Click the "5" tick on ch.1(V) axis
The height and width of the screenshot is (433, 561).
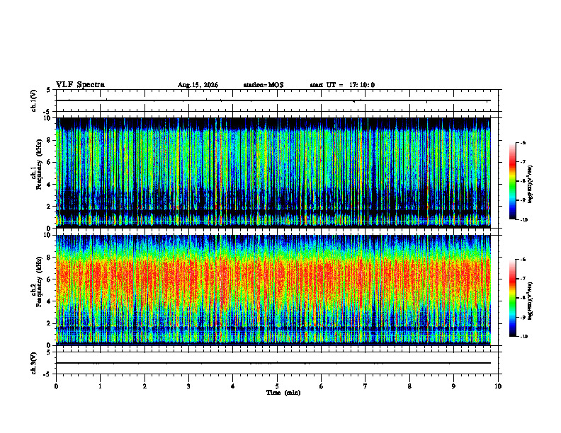(x=49, y=91)
